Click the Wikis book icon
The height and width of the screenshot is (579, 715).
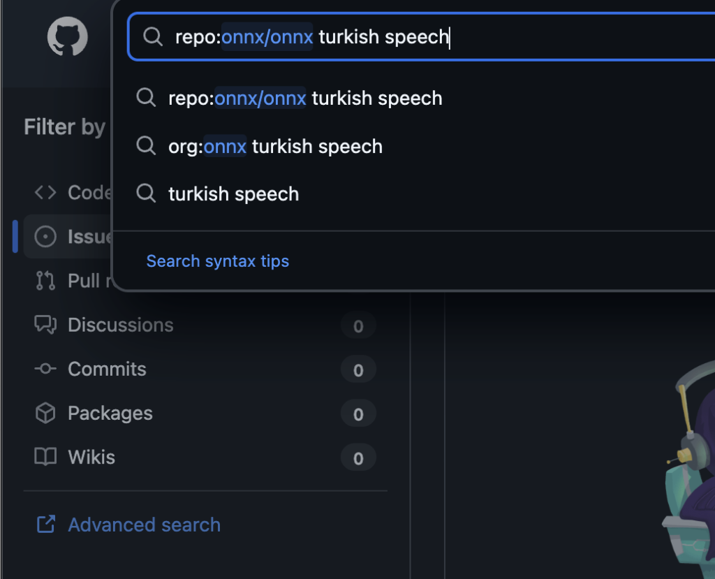click(x=45, y=457)
